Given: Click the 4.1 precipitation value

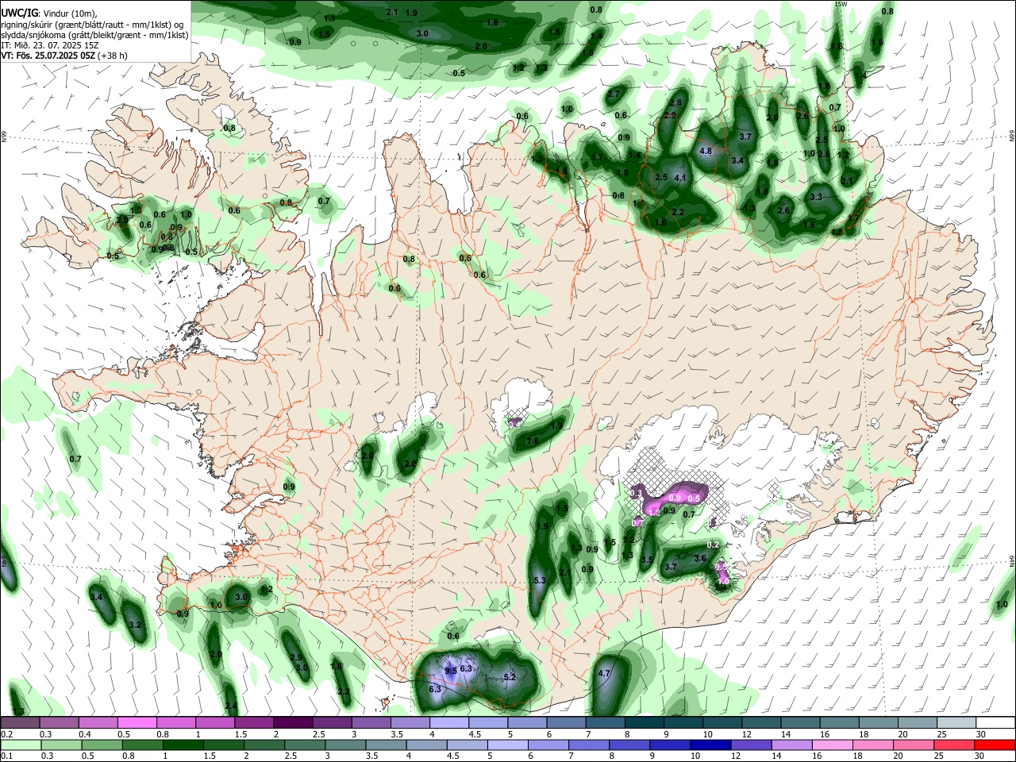Looking at the screenshot, I should [679, 178].
